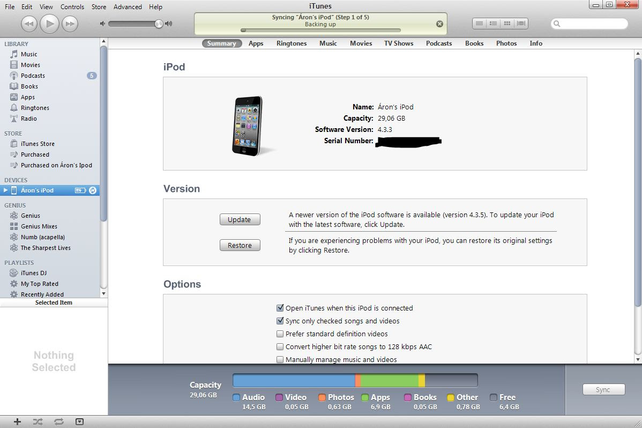Cancel the sync with the X icon
The height and width of the screenshot is (428, 642).
point(439,24)
